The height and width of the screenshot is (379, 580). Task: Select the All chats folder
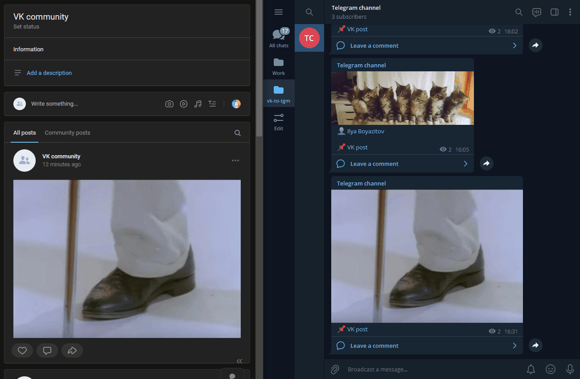pos(279,38)
